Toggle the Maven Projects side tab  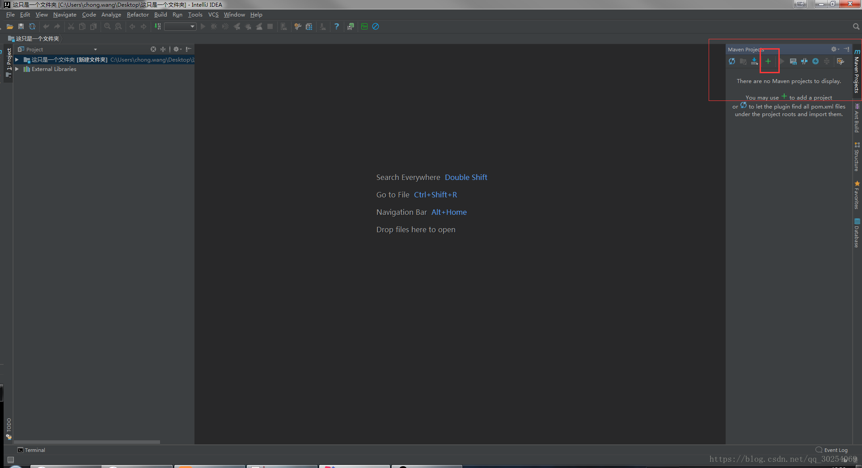click(857, 71)
